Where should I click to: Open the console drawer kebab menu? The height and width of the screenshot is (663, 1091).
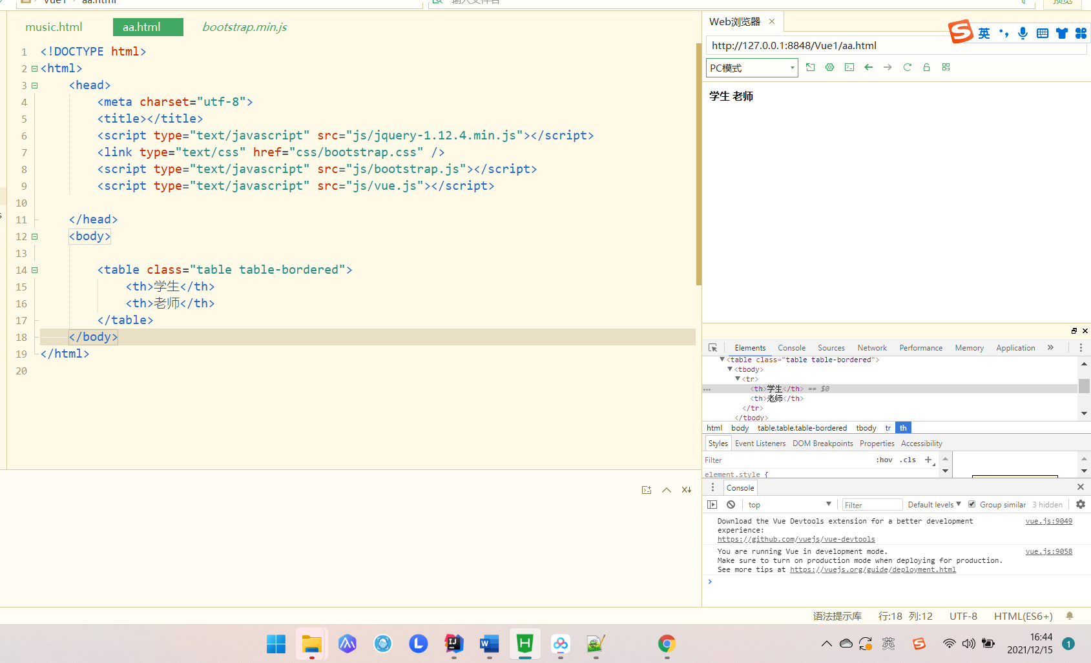[x=712, y=487]
